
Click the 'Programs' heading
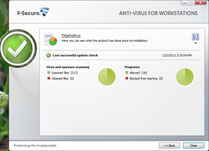coord(132,67)
